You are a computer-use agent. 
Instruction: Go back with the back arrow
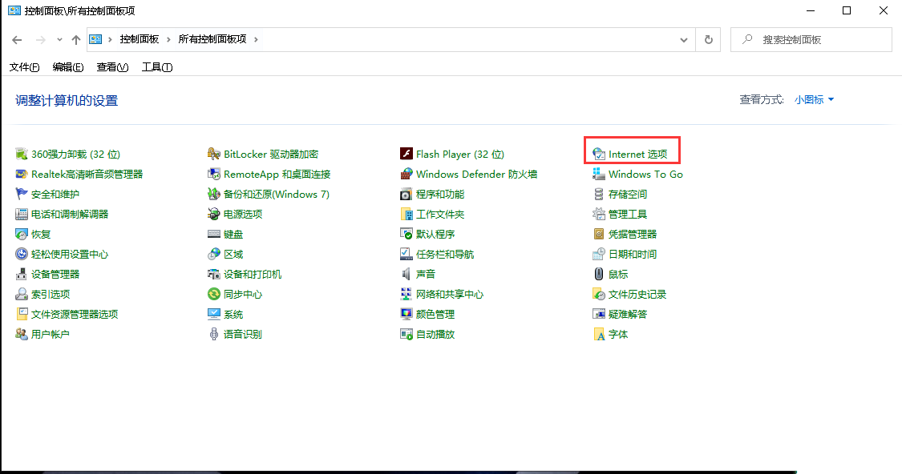tap(18, 40)
